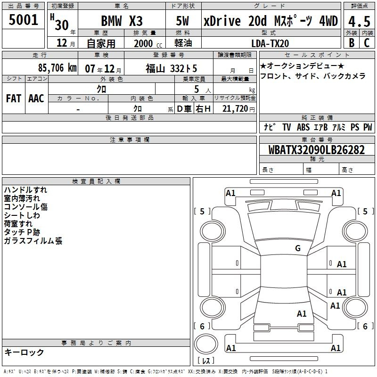Click the TV equipment entry
The height and width of the screenshot is (377, 377).
pyautogui.click(x=287, y=127)
